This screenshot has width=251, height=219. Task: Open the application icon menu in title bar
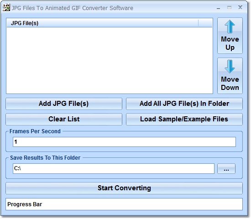(6, 7)
